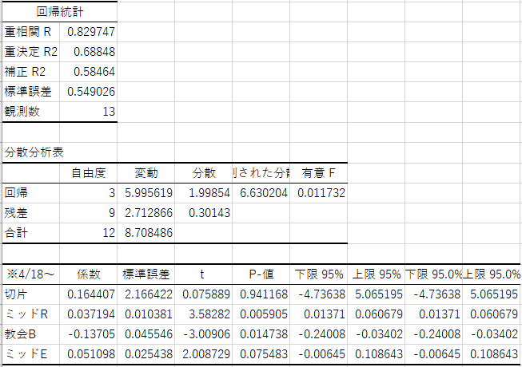This screenshot has width=522, height=367.
Task: Select the 合計 degrees of freedom 12
Action: 88,233
